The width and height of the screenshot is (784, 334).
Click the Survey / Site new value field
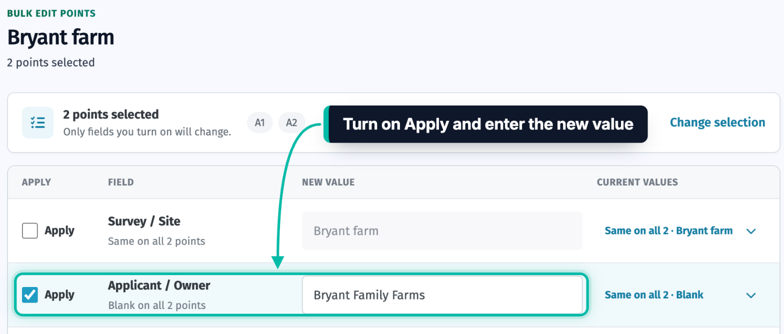click(442, 230)
